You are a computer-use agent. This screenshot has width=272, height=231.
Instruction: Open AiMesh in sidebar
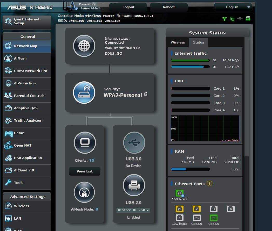point(27,59)
